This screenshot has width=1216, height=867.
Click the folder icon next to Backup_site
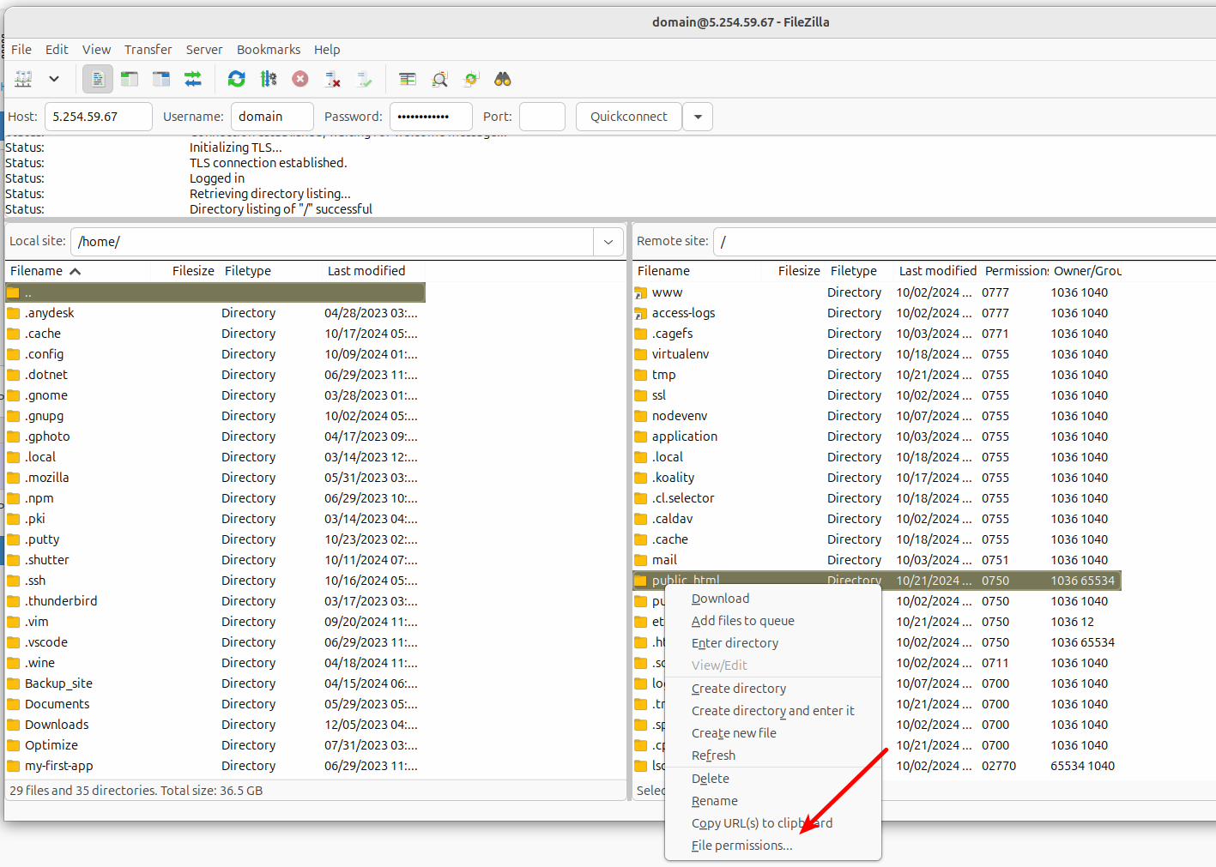14,683
